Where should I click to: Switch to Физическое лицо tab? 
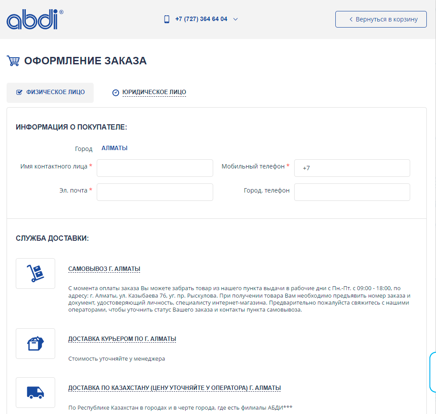(55, 92)
